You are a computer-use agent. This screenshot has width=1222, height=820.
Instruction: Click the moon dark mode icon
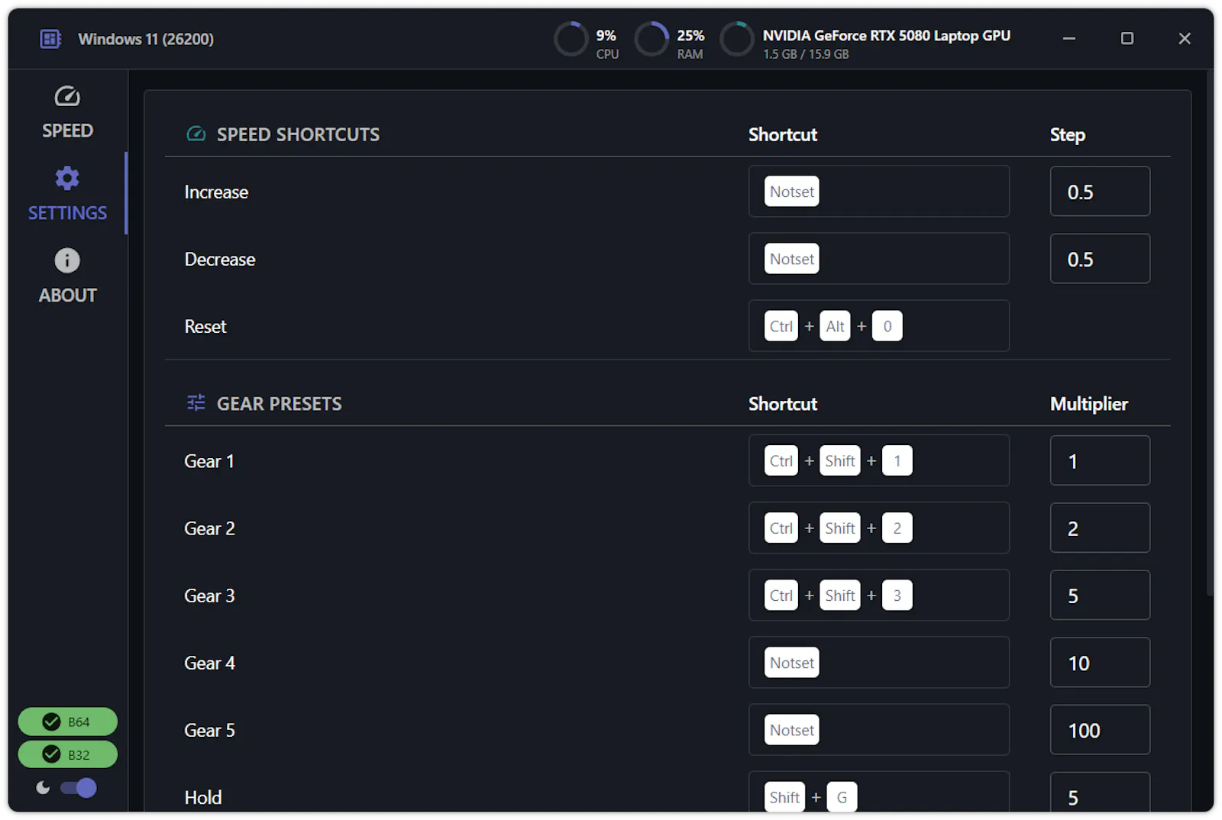pyautogui.click(x=43, y=787)
